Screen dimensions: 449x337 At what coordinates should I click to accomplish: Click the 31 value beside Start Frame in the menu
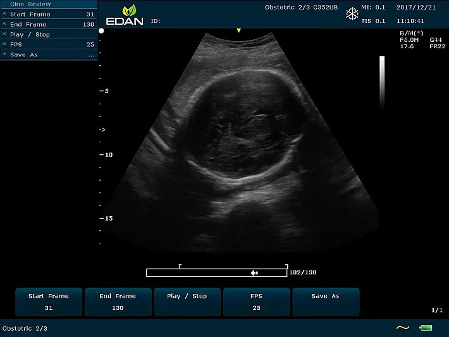click(x=90, y=15)
